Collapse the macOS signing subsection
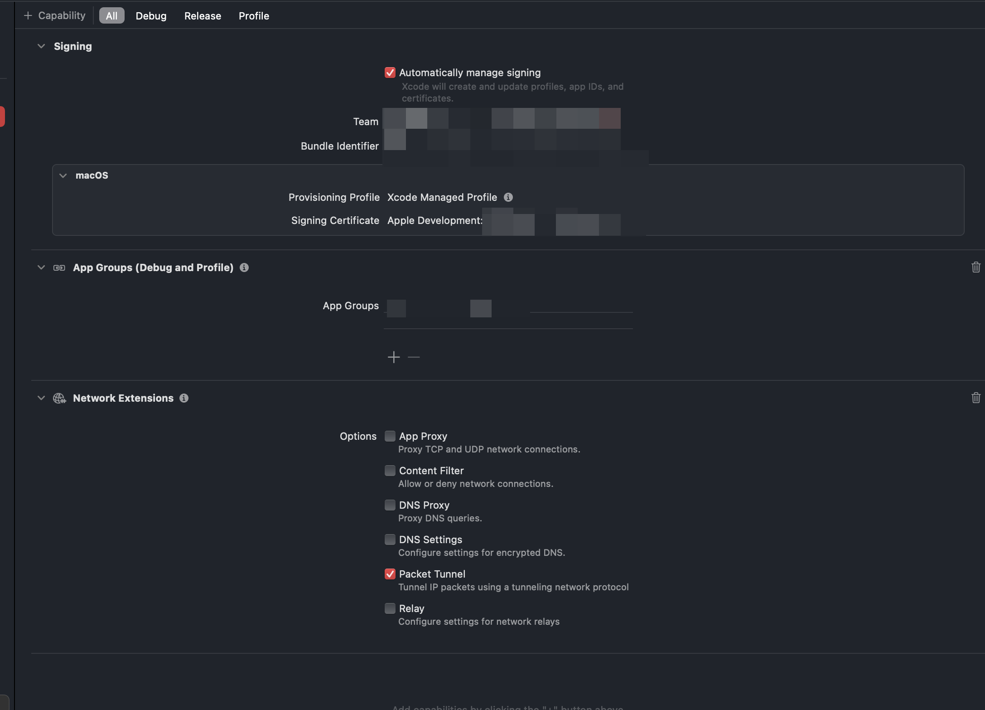 [63, 175]
